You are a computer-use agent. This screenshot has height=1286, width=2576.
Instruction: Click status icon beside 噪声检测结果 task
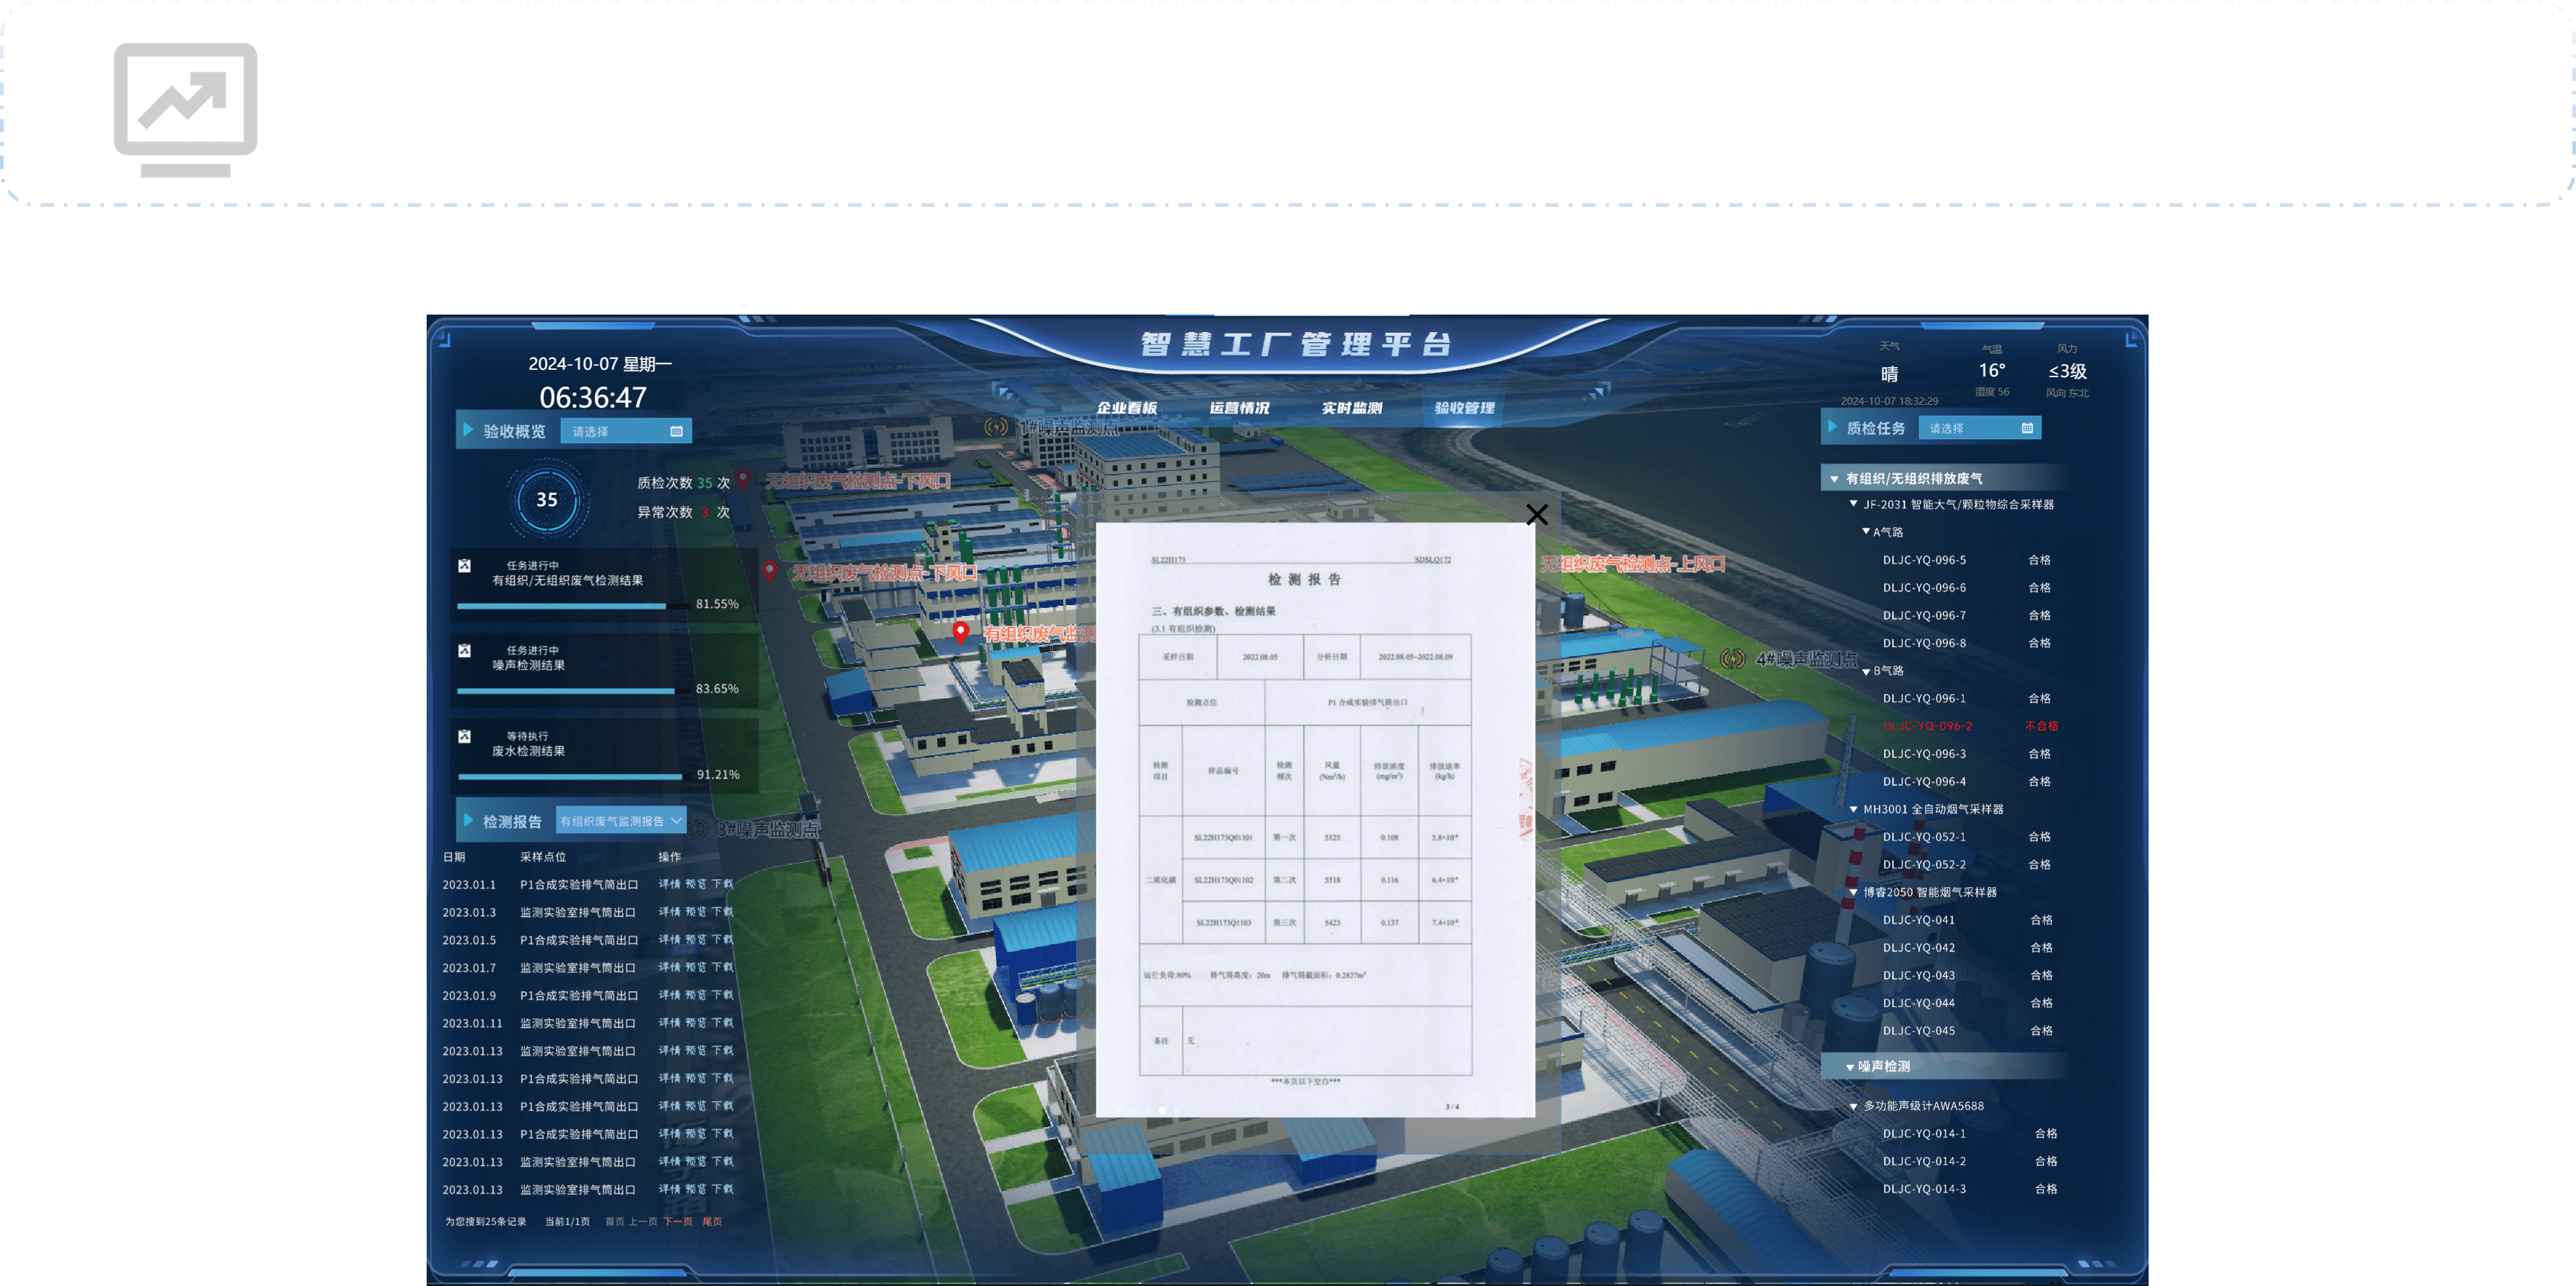tap(464, 651)
